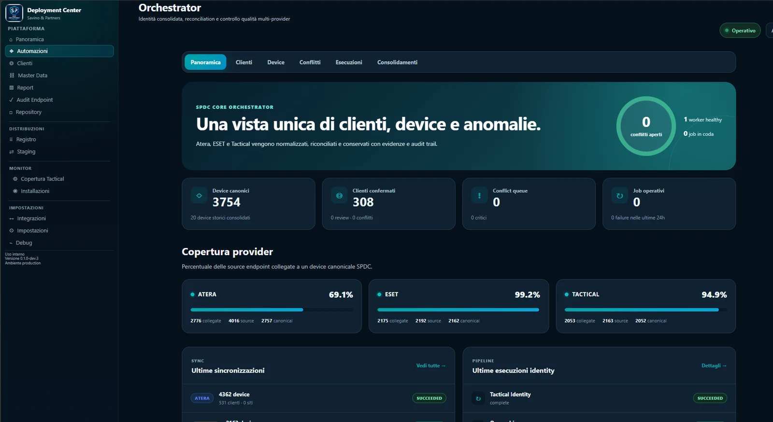Click the Job operativi refresh icon
The image size is (773, 422).
tap(619, 196)
